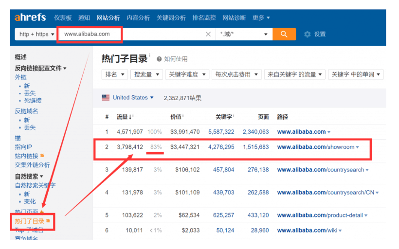Open 关键词分析 in the top nav
Viewport: 399px width, 249px height.
(171, 18)
